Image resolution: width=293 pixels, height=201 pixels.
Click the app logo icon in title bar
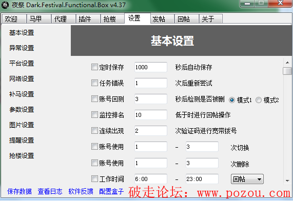click(x=5, y=5)
